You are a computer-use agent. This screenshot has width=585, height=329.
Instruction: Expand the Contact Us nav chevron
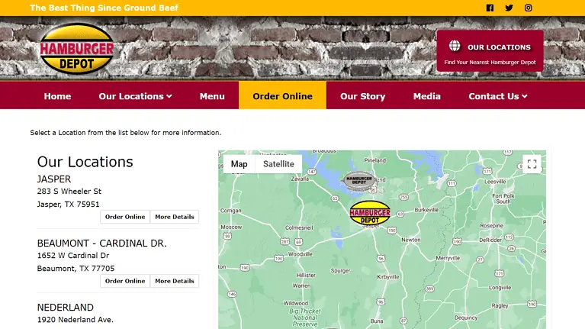[525, 96]
